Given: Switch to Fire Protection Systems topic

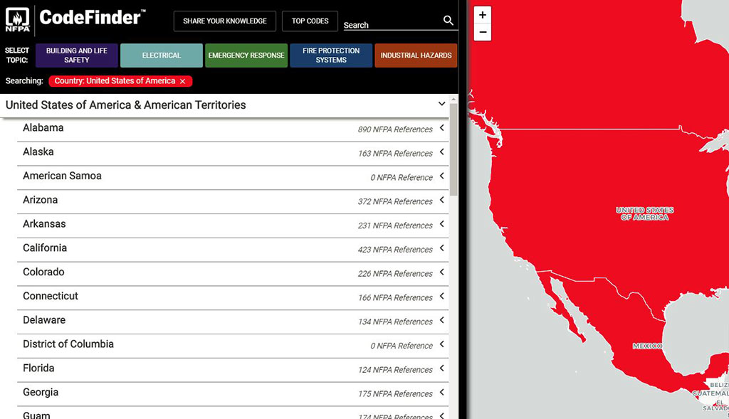Looking at the screenshot, I should click(x=330, y=54).
